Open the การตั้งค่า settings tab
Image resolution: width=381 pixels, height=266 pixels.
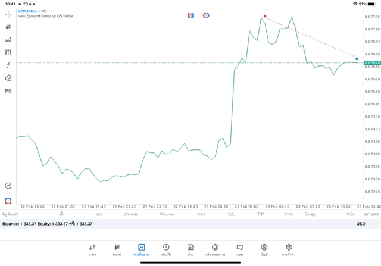coord(289,249)
